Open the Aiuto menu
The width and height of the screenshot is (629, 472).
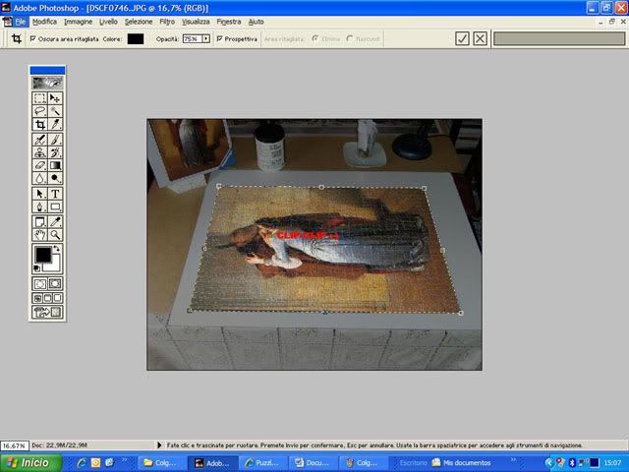coord(256,22)
